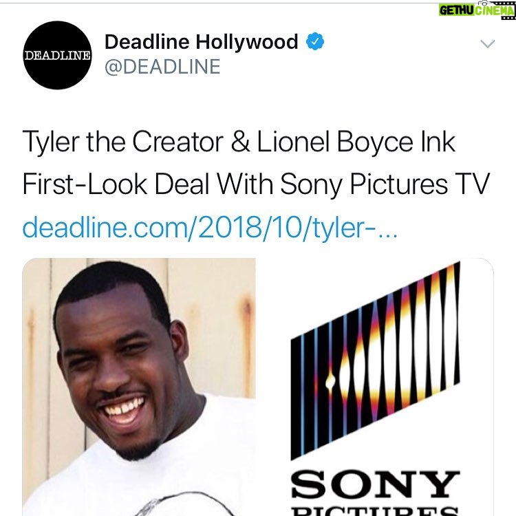
Task: Select the "Tyler the Creator & Lionel Boyce Ink" line
Action: 239,142
